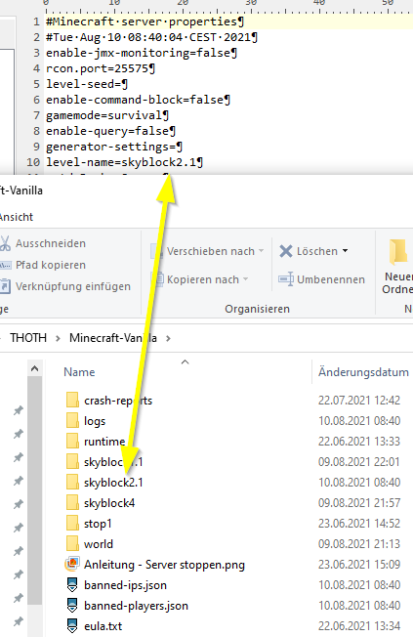Click the Löschen red X icon

point(286,251)
